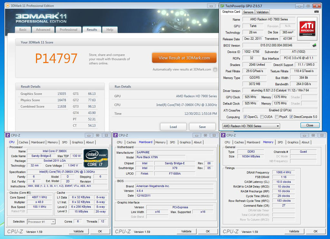Click the Save button in 3DMark
The image size is (330, 239).
coord(202,127)
